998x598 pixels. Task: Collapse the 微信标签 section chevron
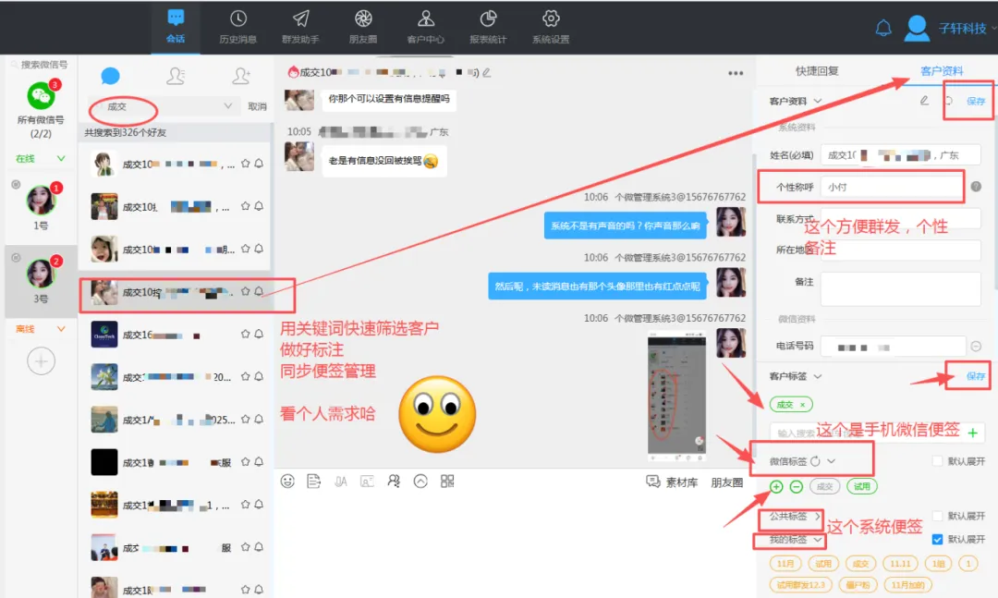[832, 461]
